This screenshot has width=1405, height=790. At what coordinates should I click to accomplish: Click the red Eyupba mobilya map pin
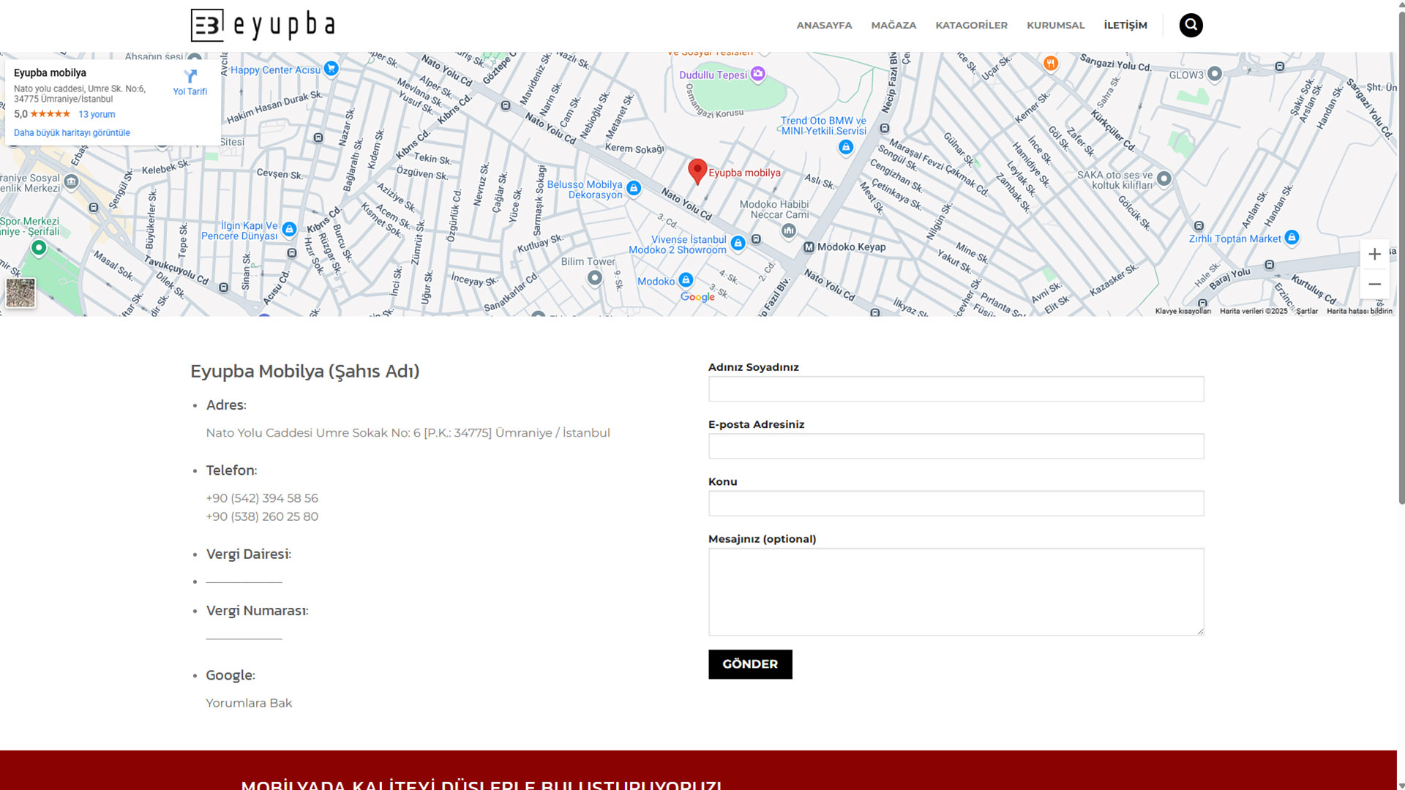coord(697,172)
